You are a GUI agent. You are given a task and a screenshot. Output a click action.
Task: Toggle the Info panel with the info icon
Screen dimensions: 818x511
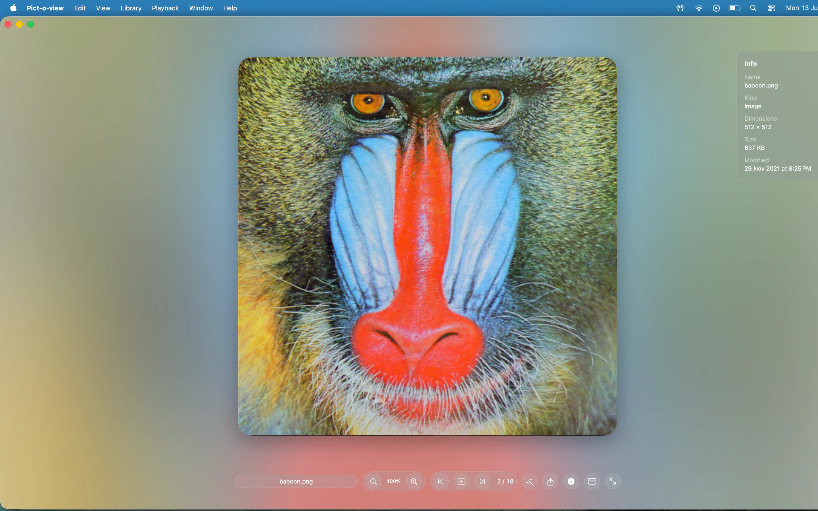click(571, 481)
